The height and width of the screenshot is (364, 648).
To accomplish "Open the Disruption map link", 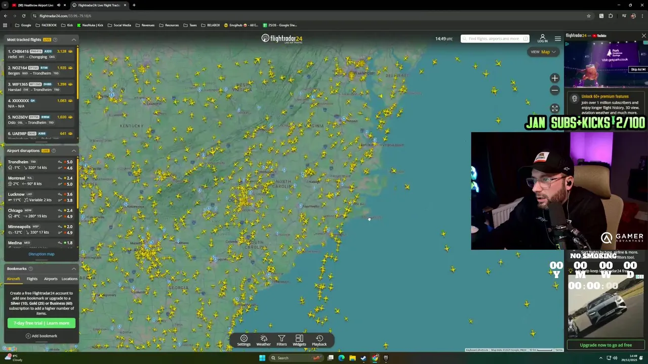I will tap(42, 254).
